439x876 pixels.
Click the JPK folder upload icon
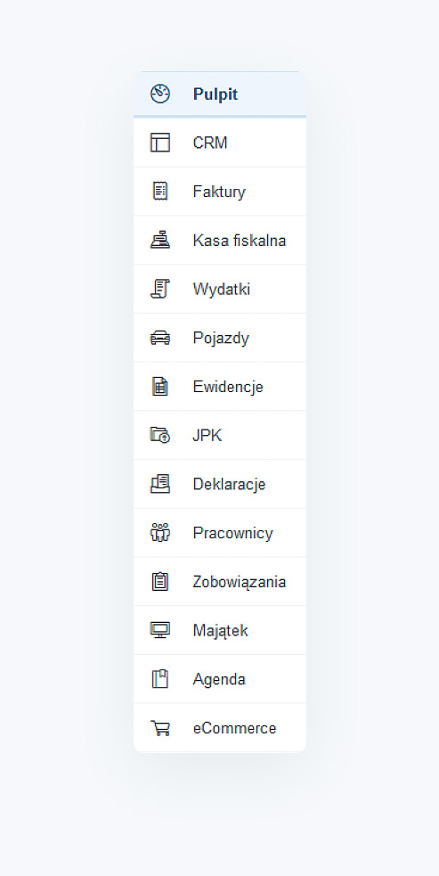(x=160, y=435)
